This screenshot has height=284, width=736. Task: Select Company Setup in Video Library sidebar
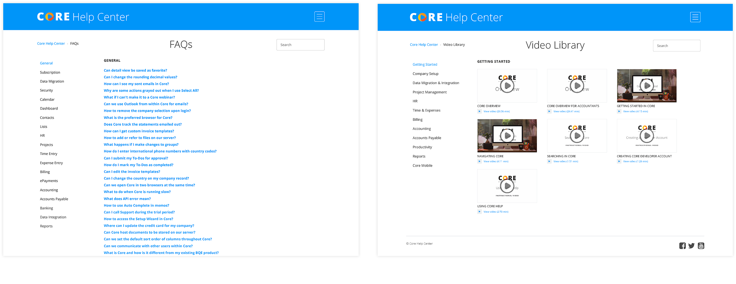coord(425,74)
